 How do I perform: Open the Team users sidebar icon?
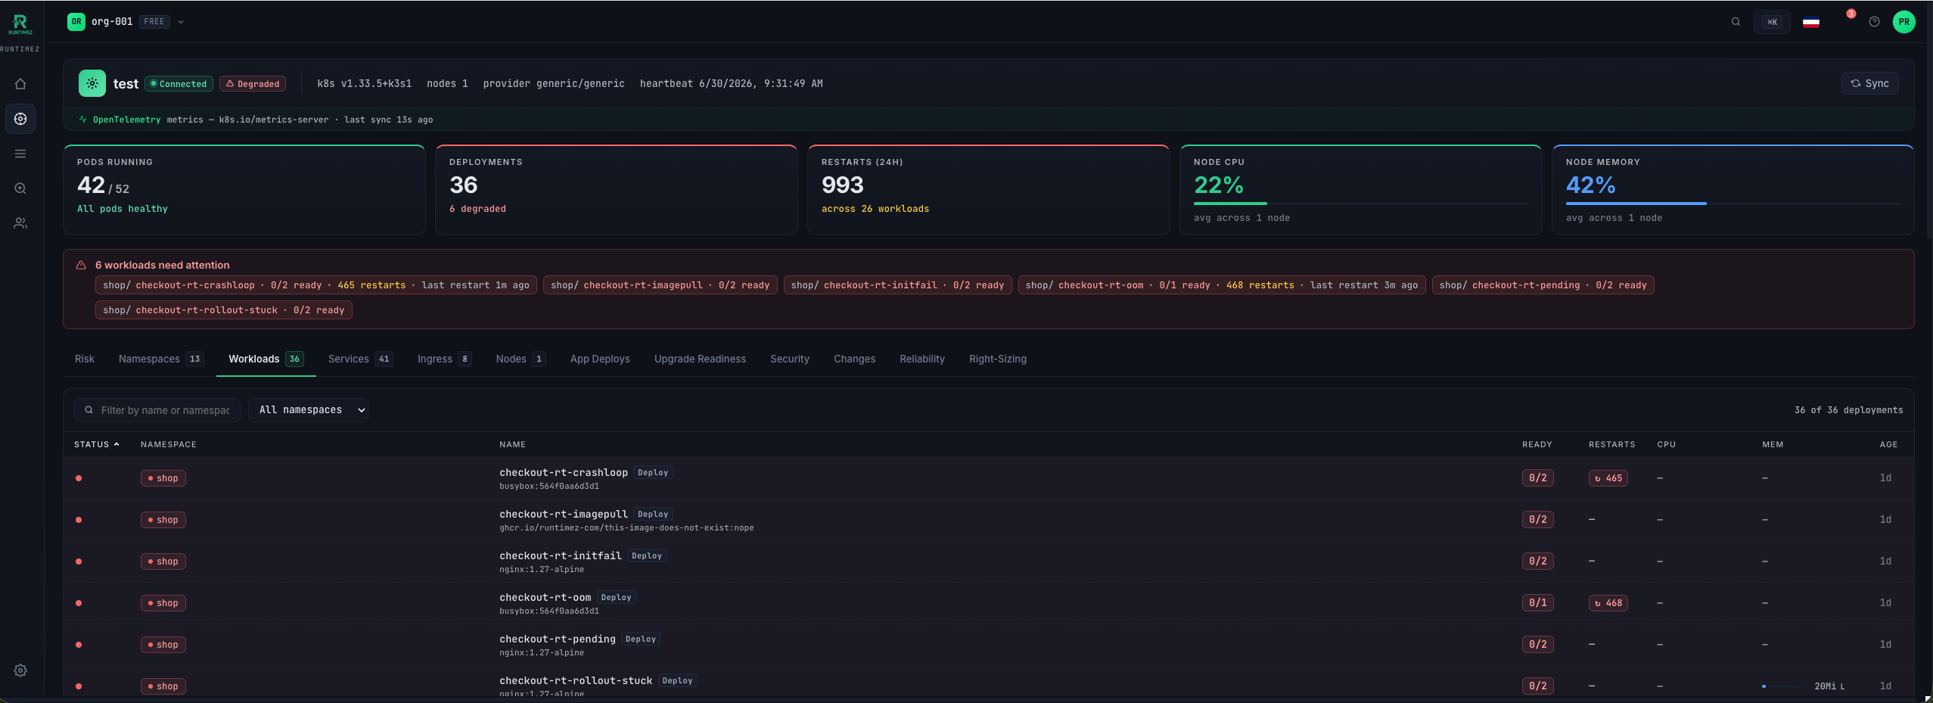tap(20, 223)
